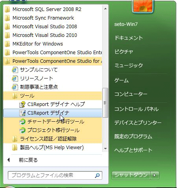Click the ツール folder icon

pos(15,96)
